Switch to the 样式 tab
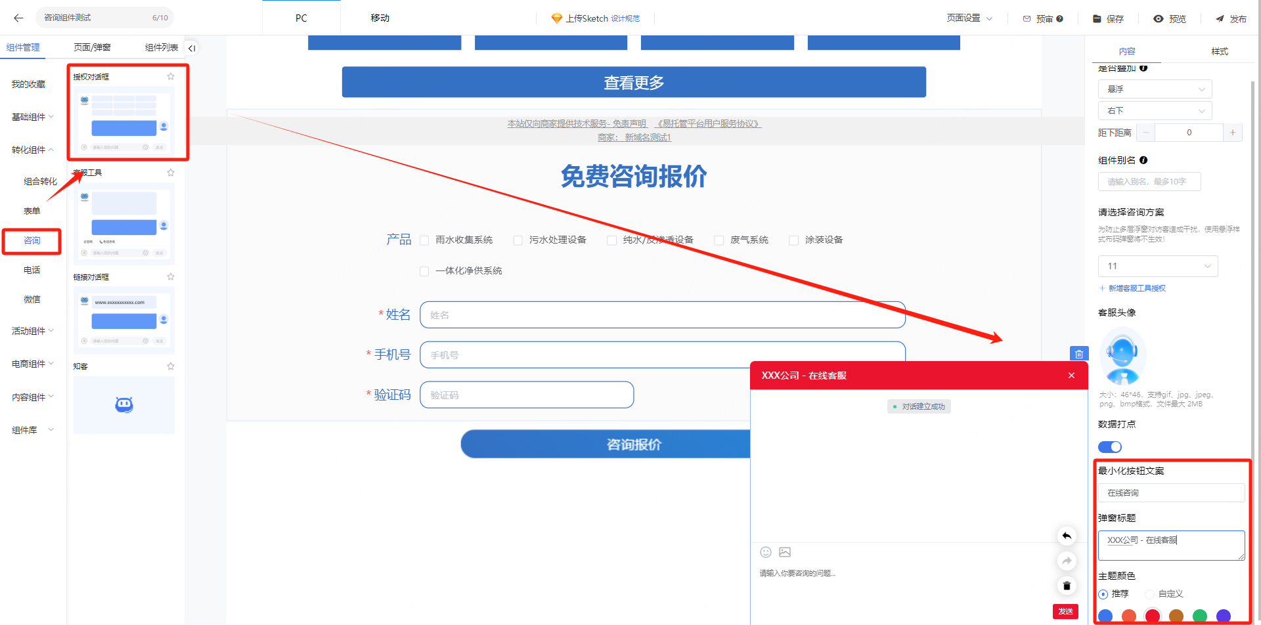 coord(1220,51)
